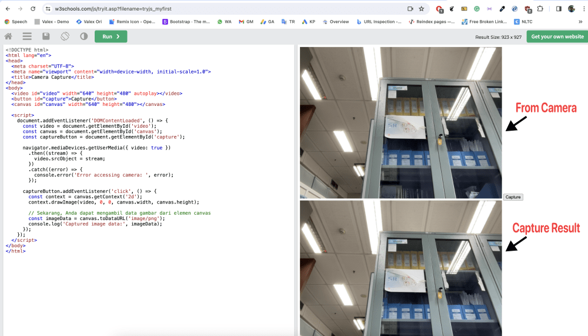This screenshot has width=588, height=336.
Task: Click the captured canvas image
Action: pyautogui.click(x=400, y=268)
